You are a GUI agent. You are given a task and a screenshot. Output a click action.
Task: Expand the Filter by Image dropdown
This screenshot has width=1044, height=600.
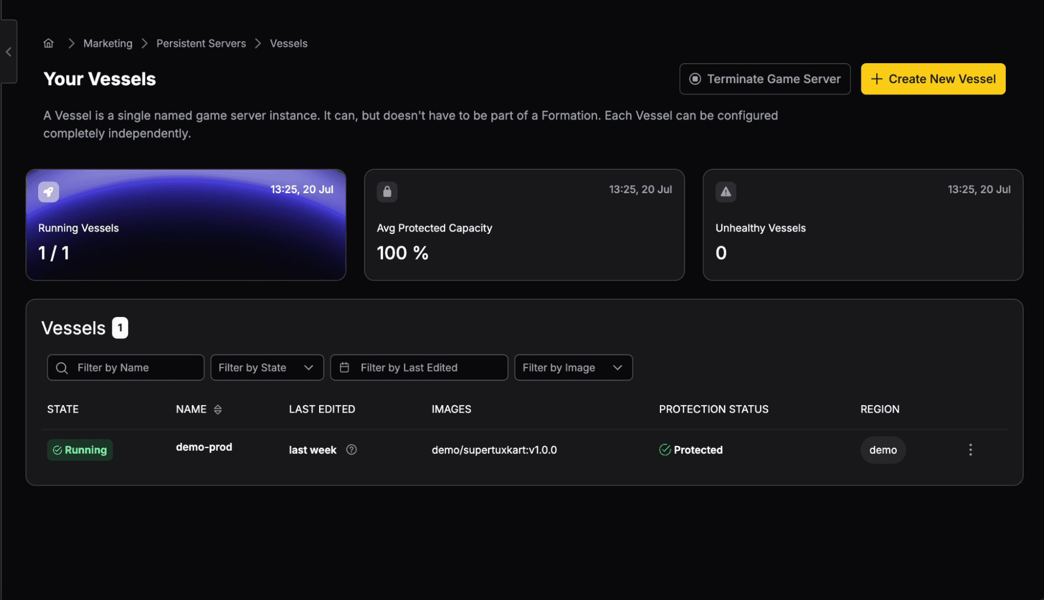[x=573, y=368]
